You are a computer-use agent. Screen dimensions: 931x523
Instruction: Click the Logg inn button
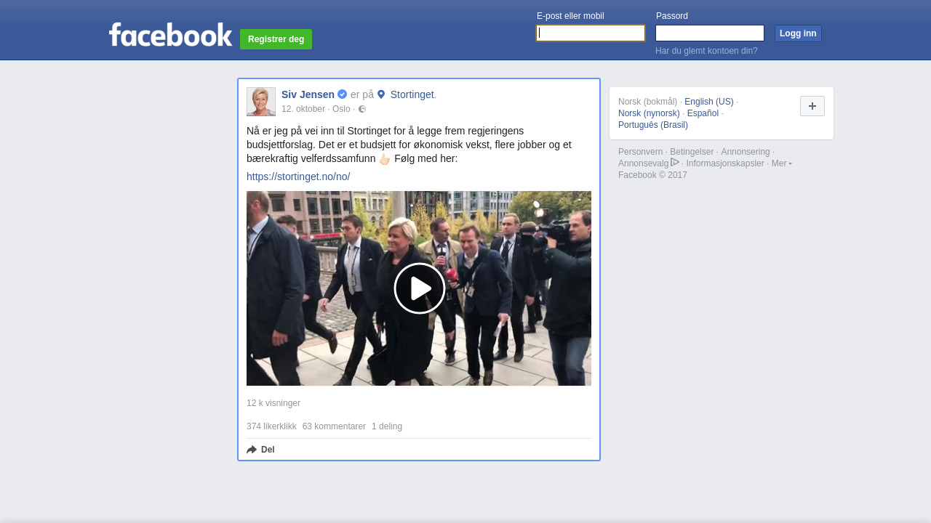tap(798, 33)
